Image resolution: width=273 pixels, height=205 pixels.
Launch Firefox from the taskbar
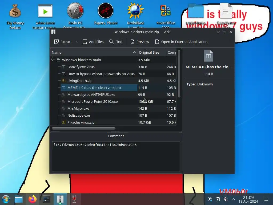click(33, 199)
